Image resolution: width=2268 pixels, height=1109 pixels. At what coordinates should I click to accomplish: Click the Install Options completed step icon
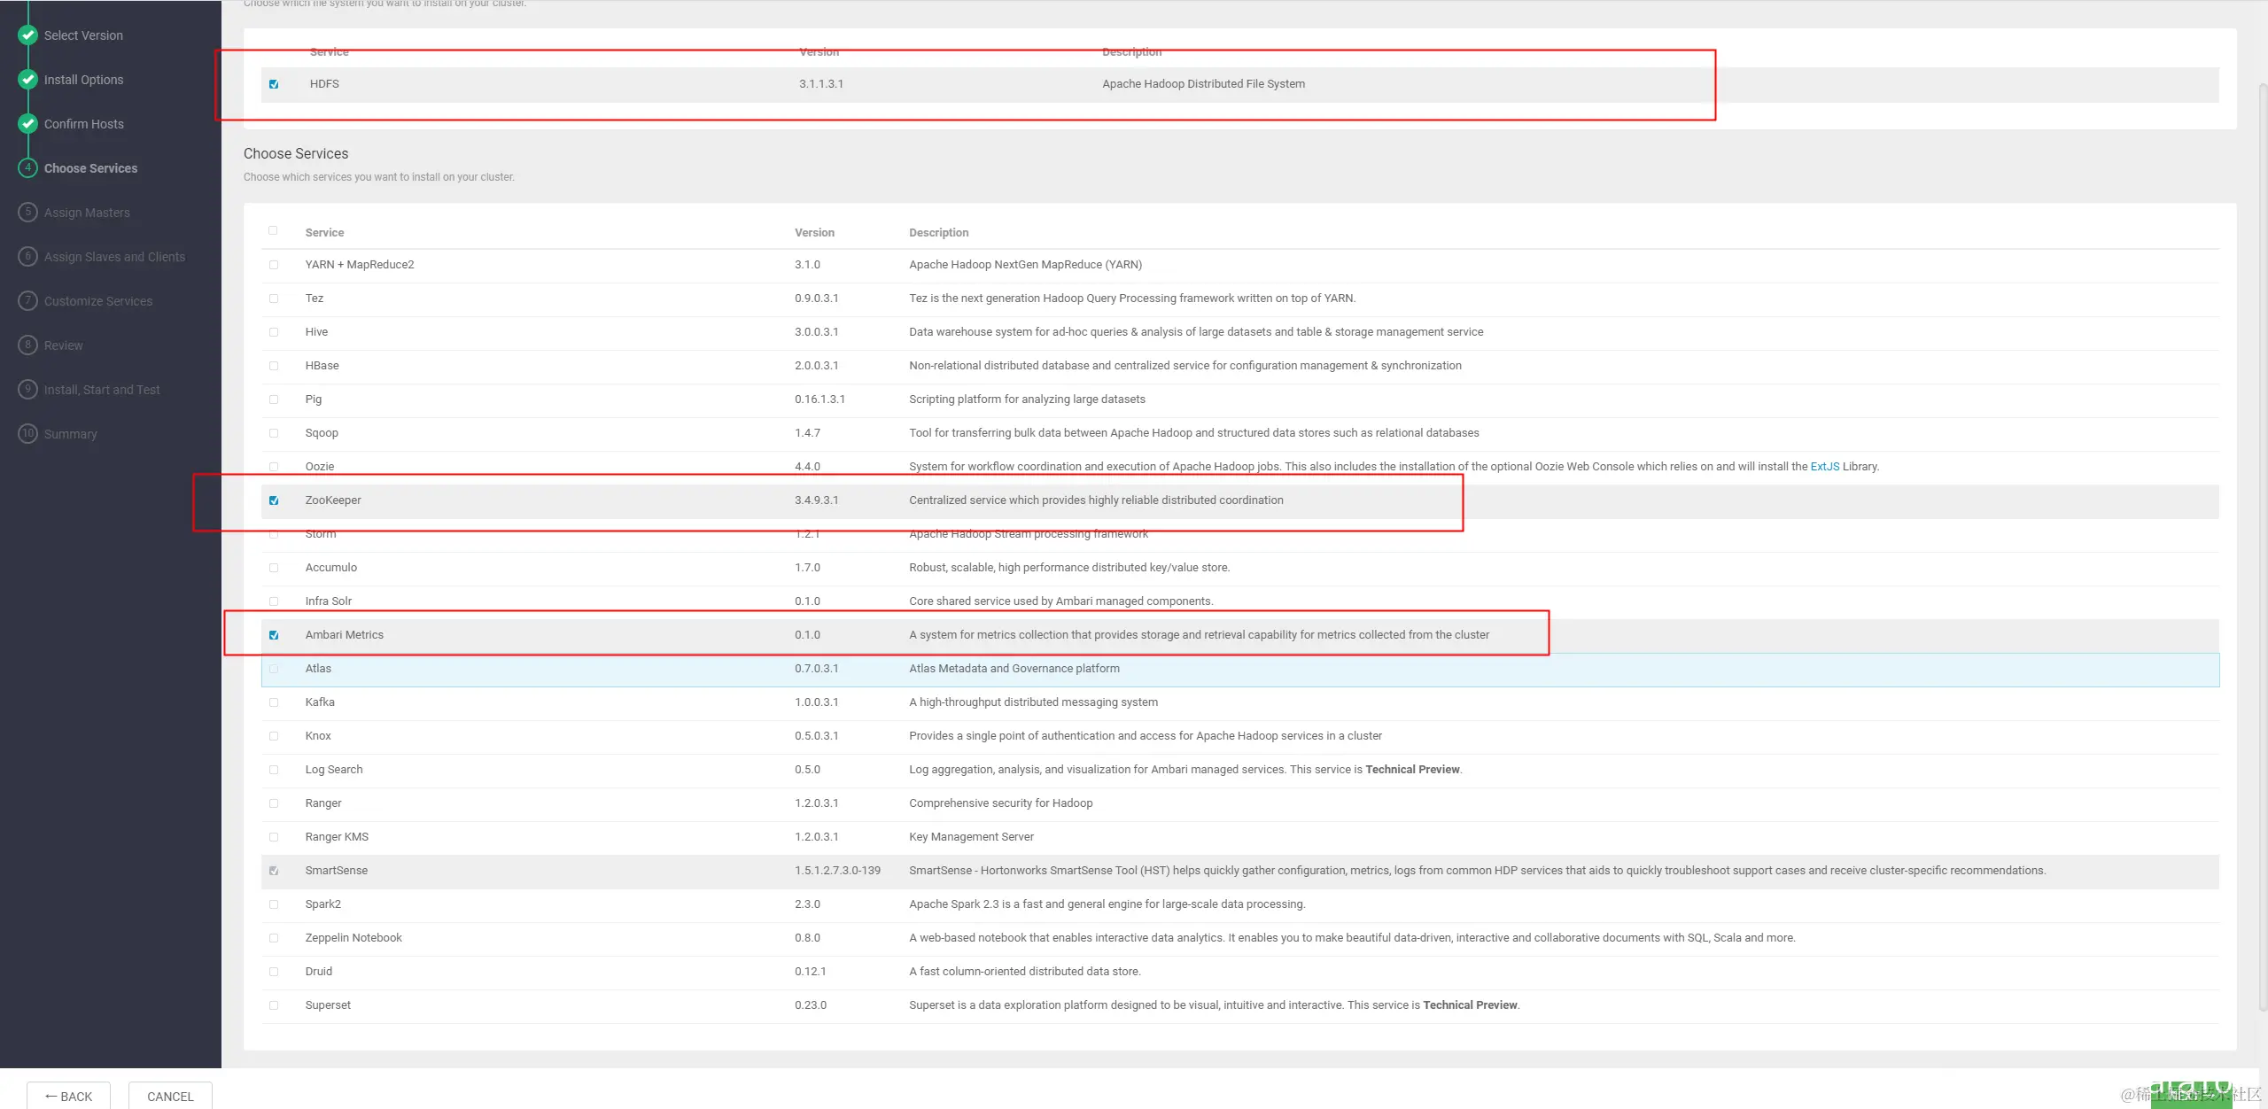coord(27,80)
